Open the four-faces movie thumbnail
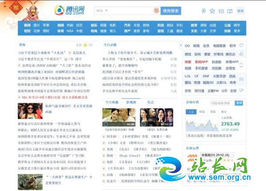 coord(156,117)
